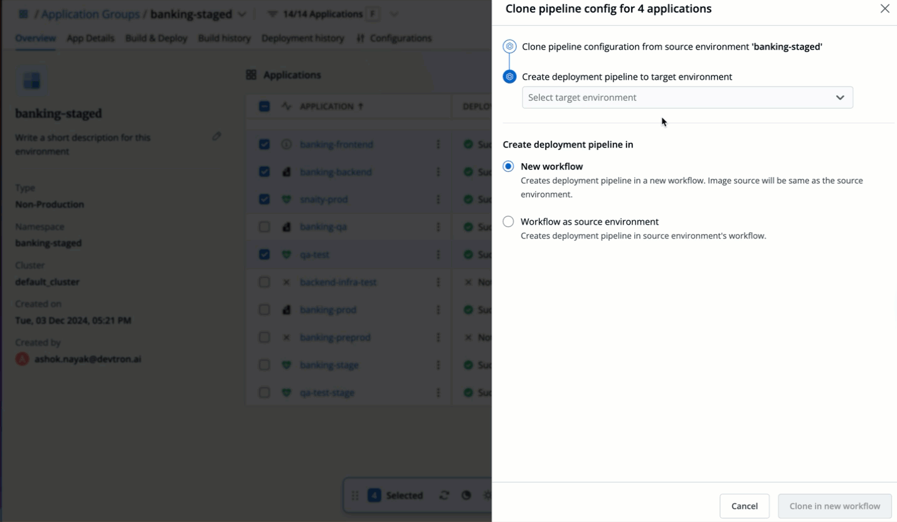Switch to the Build & Deploy tab
The image size is (897, 522).
[x=156, y=38]
